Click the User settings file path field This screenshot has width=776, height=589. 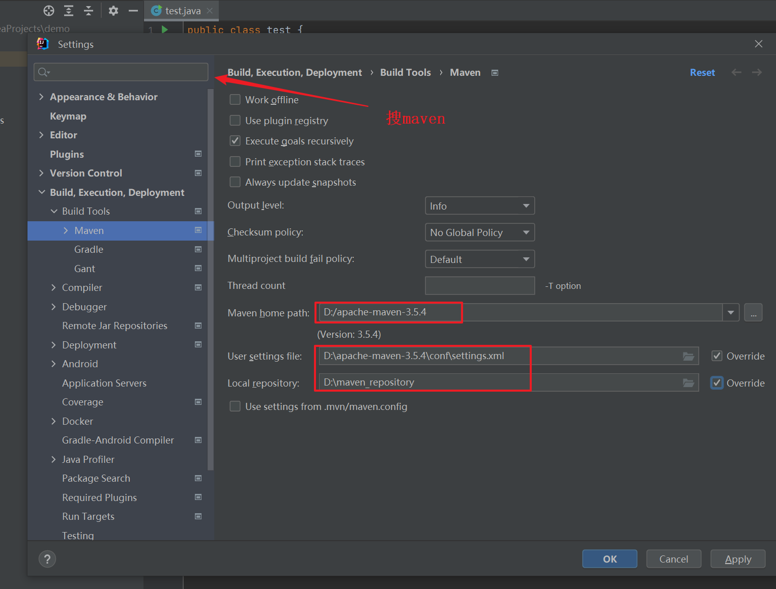pyautogui.click(x=509, y=356)
